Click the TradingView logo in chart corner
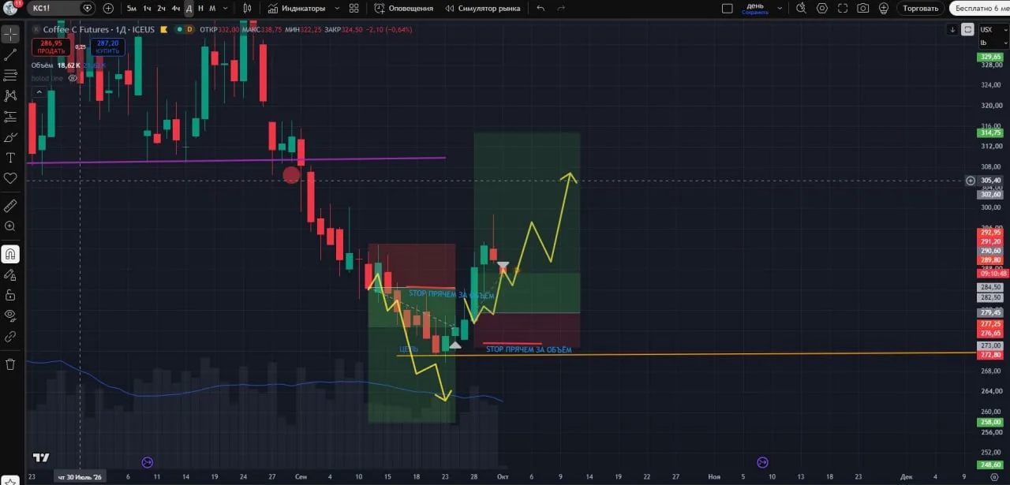This screenshot has width=1010, height=485. click(41, 458)
